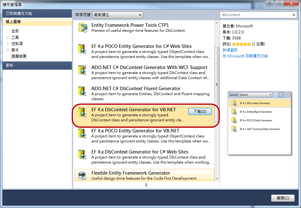Click the preview thumbnail showing the Sort by Default list
This screenshot has width=301, height=208.
pos(259,123)
